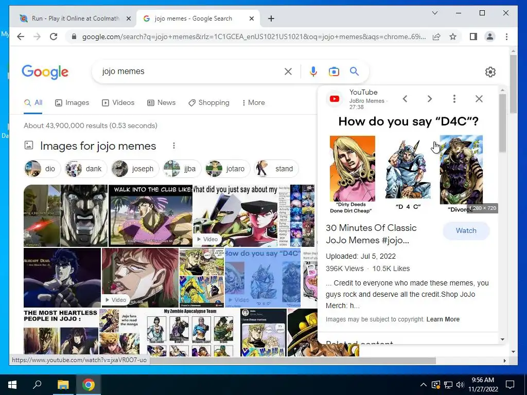
Task: Close the jojo memes tab
Action: 251,19
